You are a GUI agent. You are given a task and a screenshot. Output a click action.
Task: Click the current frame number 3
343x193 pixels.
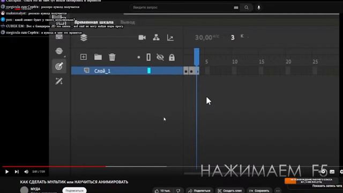233,38
